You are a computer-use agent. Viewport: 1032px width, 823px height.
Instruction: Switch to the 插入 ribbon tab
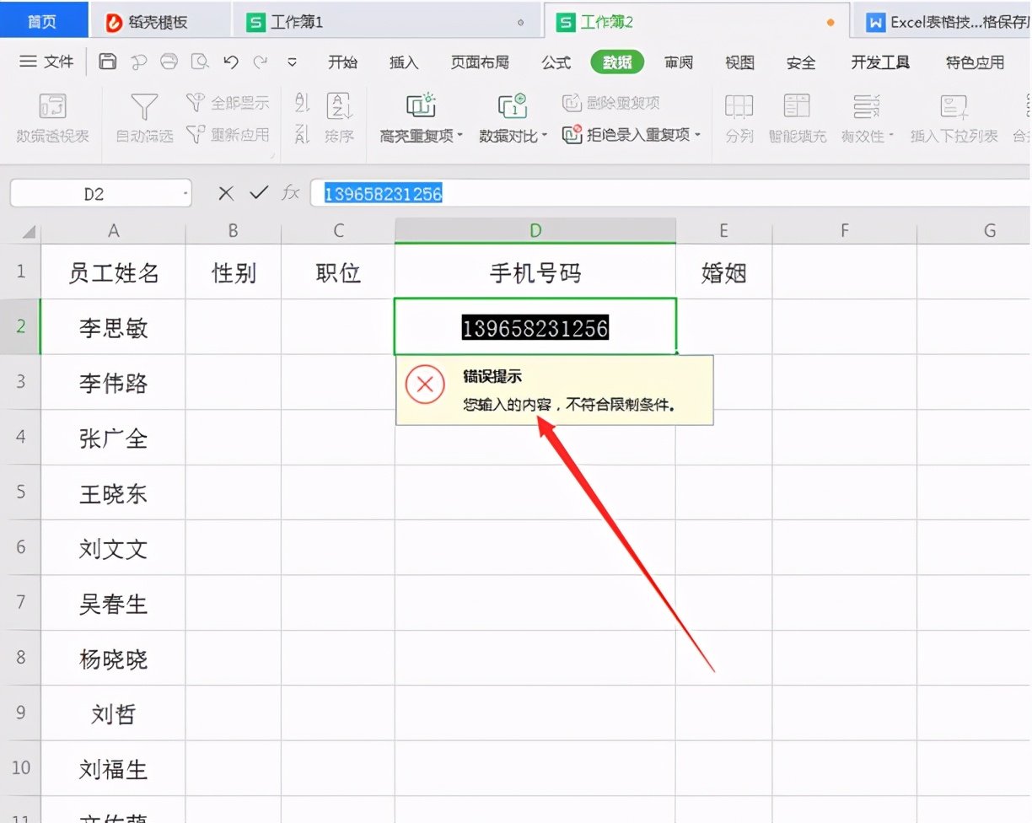click(404, 62)
